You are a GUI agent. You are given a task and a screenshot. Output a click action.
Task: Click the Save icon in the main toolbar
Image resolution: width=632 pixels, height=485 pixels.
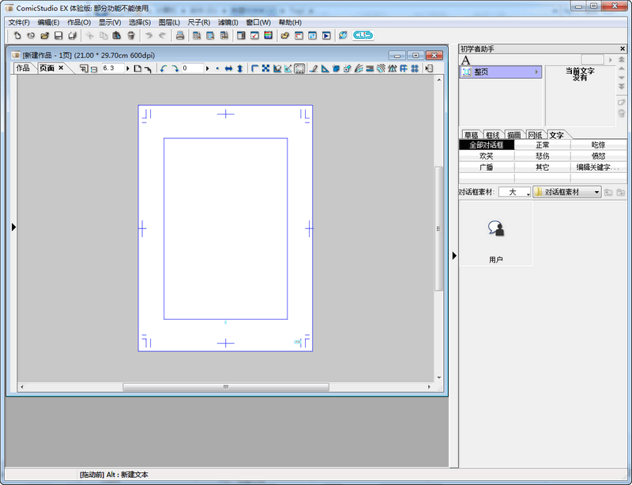(58, 36)
